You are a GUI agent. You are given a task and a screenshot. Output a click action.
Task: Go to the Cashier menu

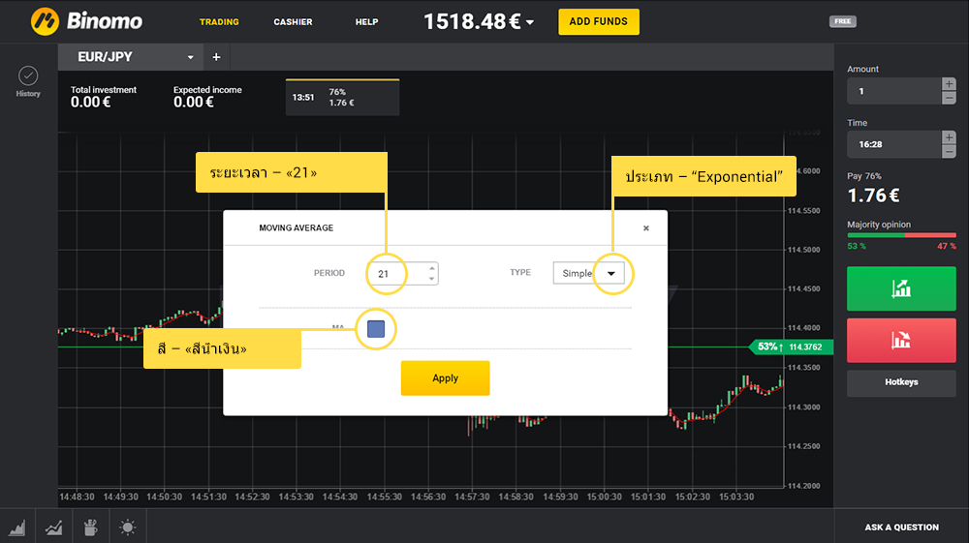[x=293, y=22]
